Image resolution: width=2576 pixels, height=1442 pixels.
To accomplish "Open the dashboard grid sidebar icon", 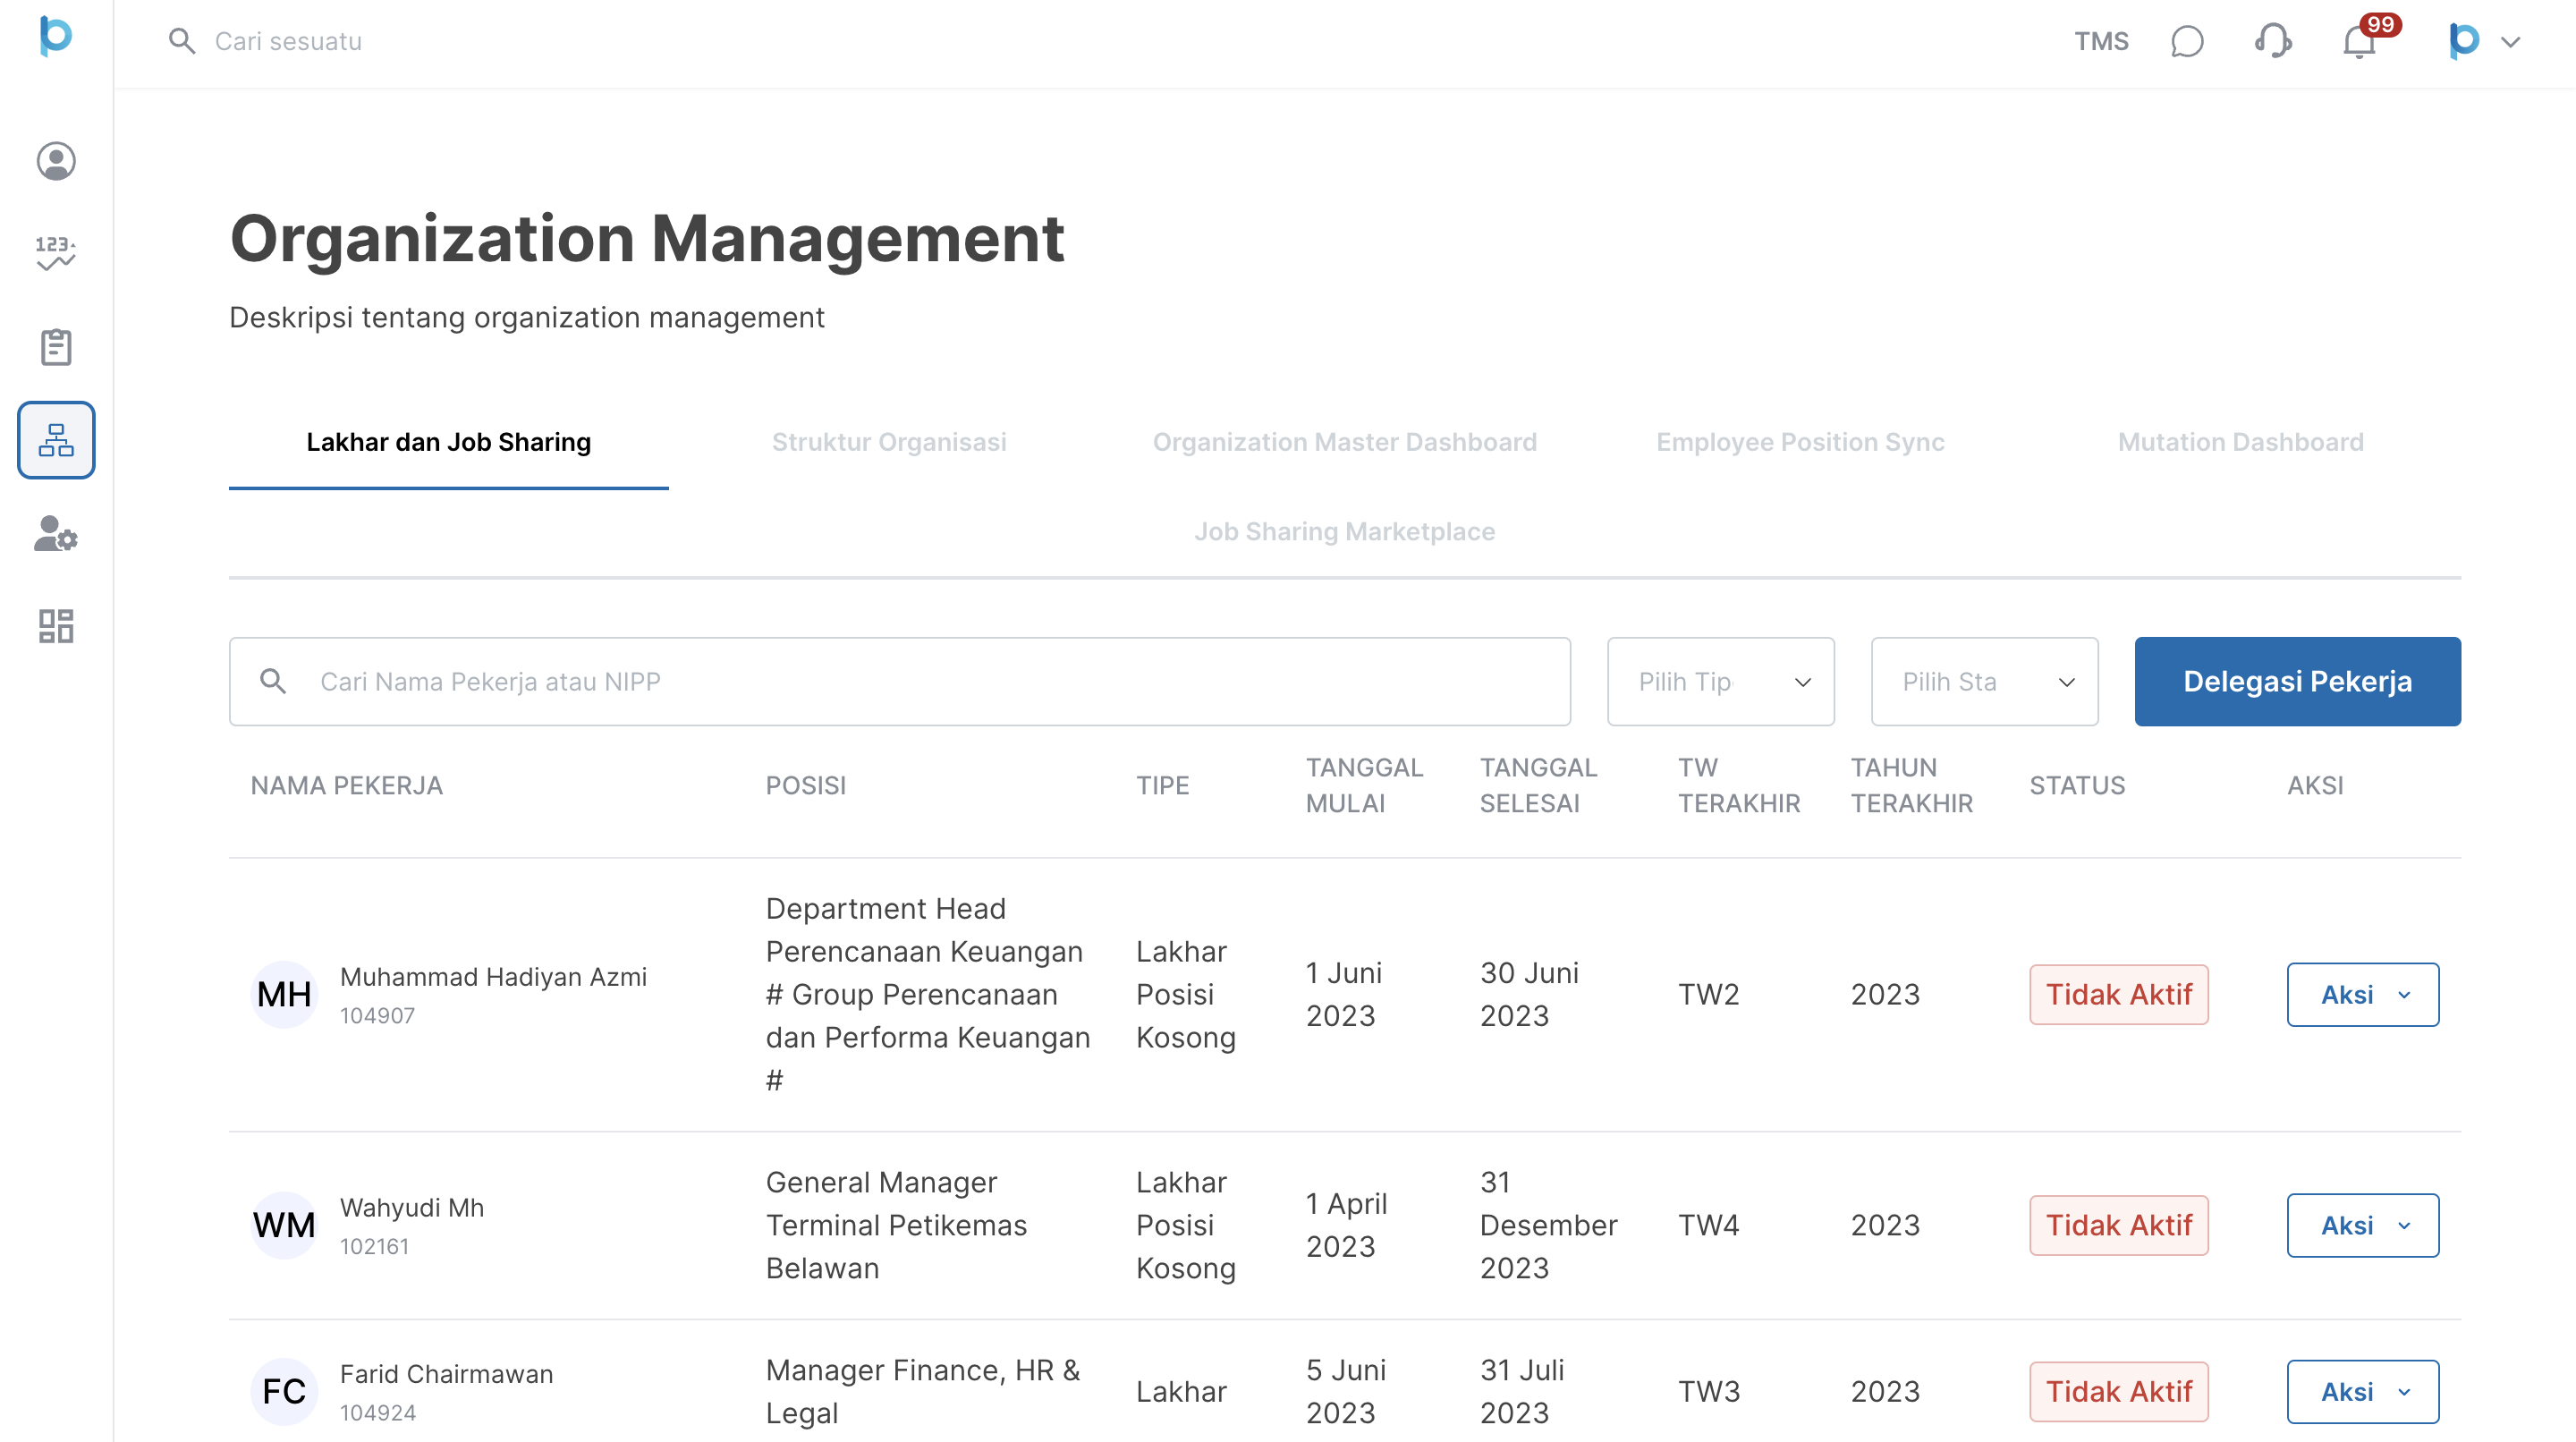I will click(x=56, y=626).
